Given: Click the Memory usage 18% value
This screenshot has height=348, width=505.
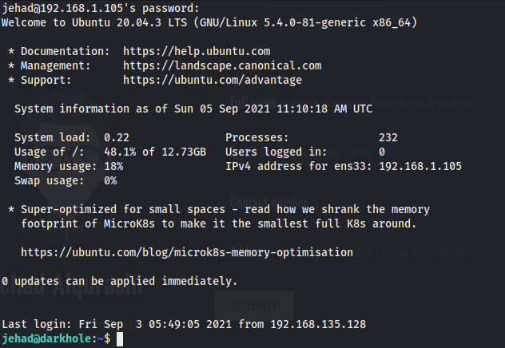Looking at the screenshot, I should pos(113,166).
